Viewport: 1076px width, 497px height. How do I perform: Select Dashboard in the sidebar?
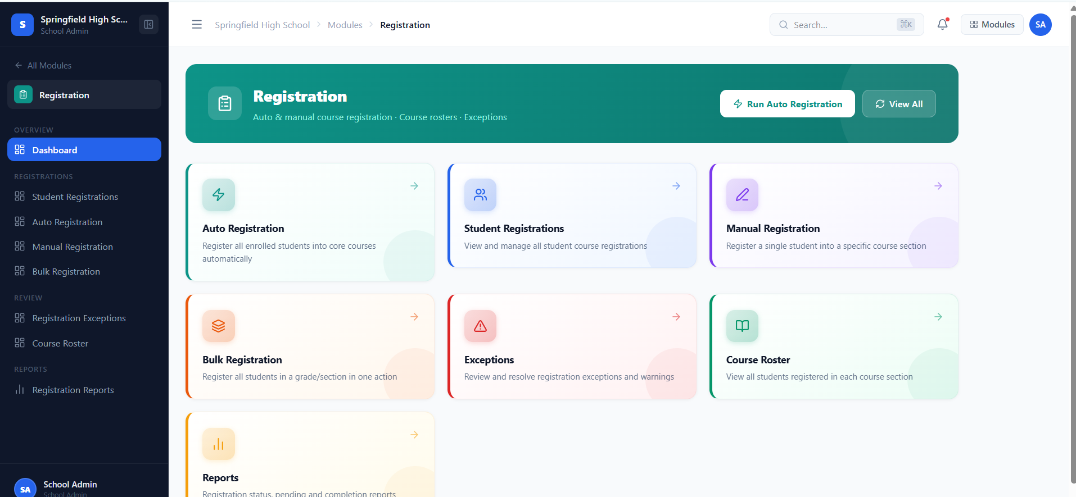pos(84,149)
